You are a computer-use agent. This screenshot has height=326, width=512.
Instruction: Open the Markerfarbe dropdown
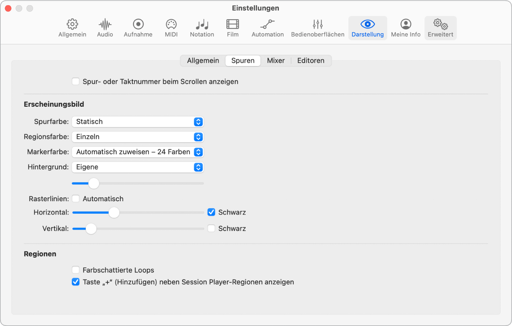coord(138,152)
